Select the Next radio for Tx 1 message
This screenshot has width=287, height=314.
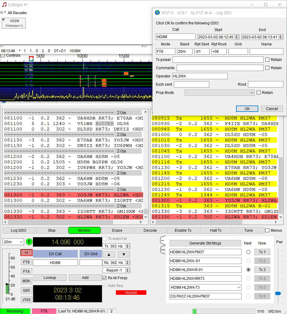coord(248,252)
